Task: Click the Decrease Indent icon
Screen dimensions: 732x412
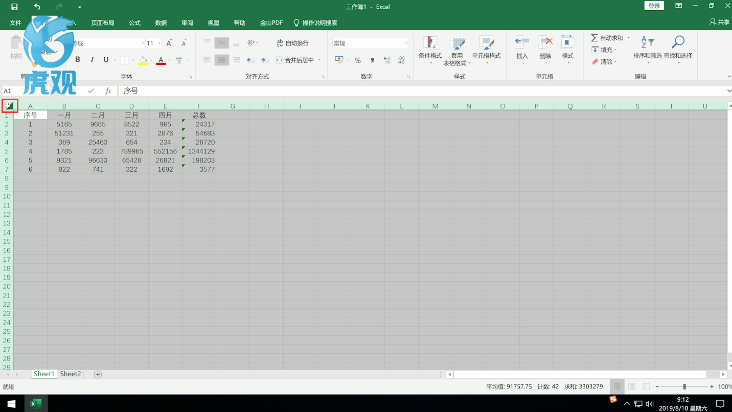Action: pyautogui.click(x=250, y=60)
